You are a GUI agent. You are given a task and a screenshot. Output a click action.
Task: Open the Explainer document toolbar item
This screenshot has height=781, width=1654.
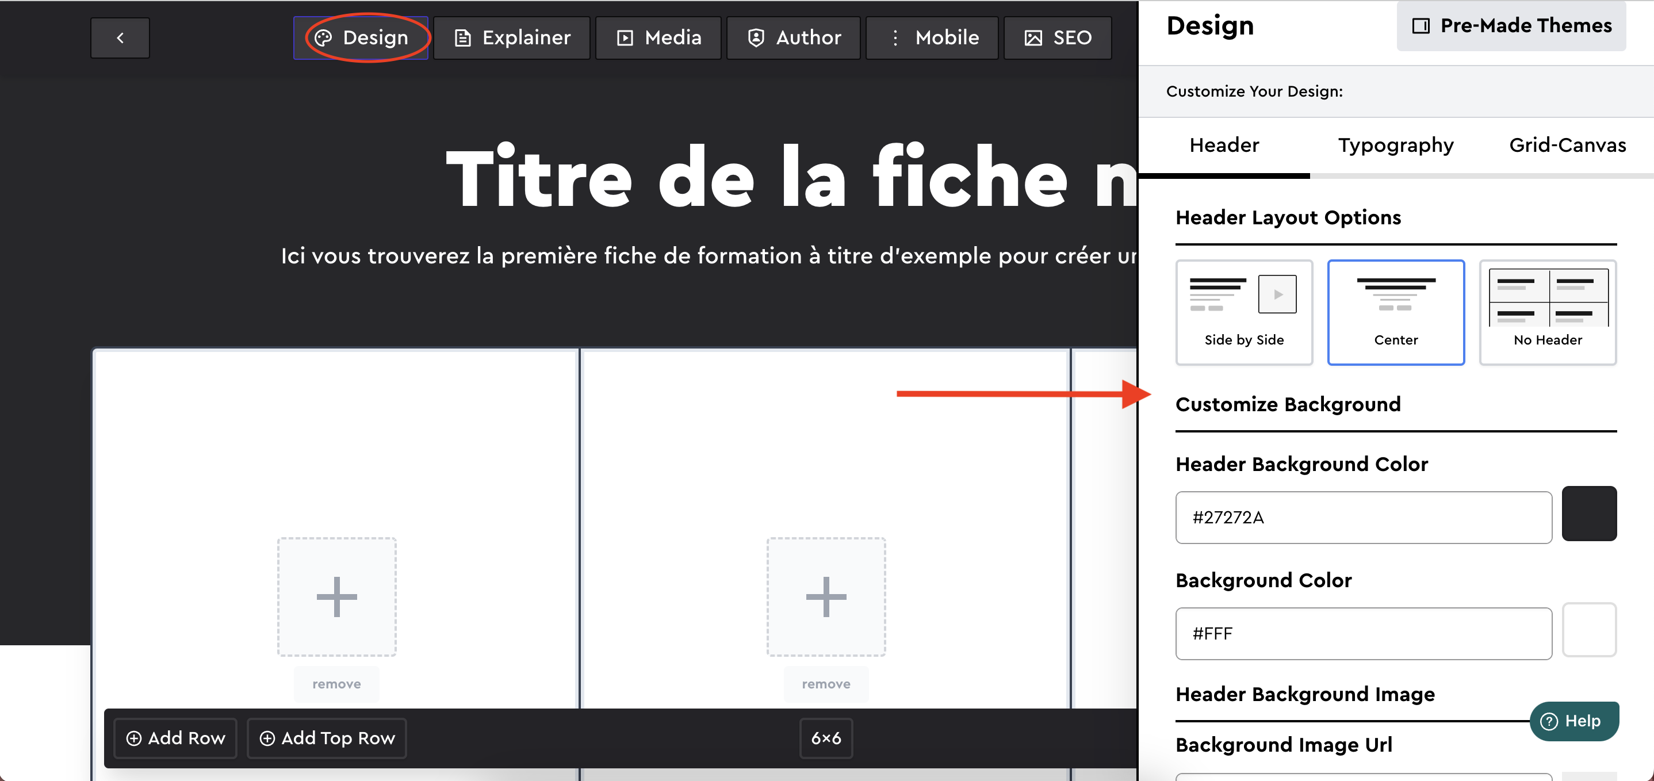tap(512, 38)
